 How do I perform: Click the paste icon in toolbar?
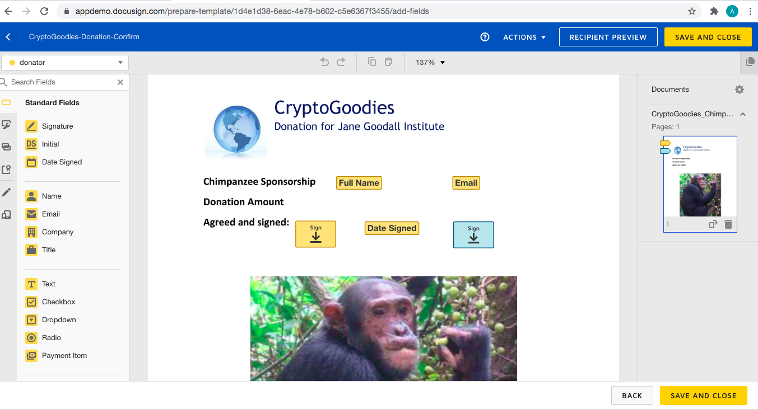pyautogui.click(x=388, y=62)
